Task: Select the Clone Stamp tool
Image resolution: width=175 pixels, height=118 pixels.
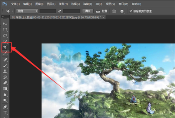Action: point(5,71)
